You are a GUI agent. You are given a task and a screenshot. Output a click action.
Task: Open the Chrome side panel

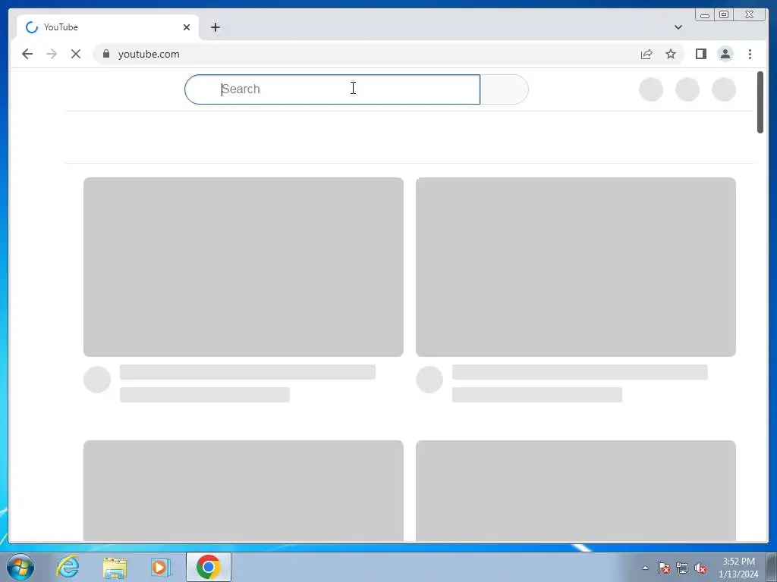click(x=700, y=54)
